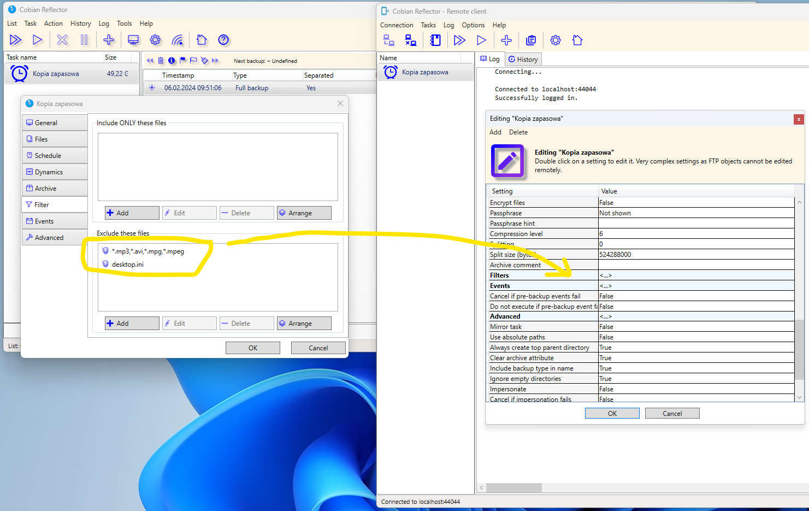Open settings gear in Remote client toolbar

click(556, 40)
